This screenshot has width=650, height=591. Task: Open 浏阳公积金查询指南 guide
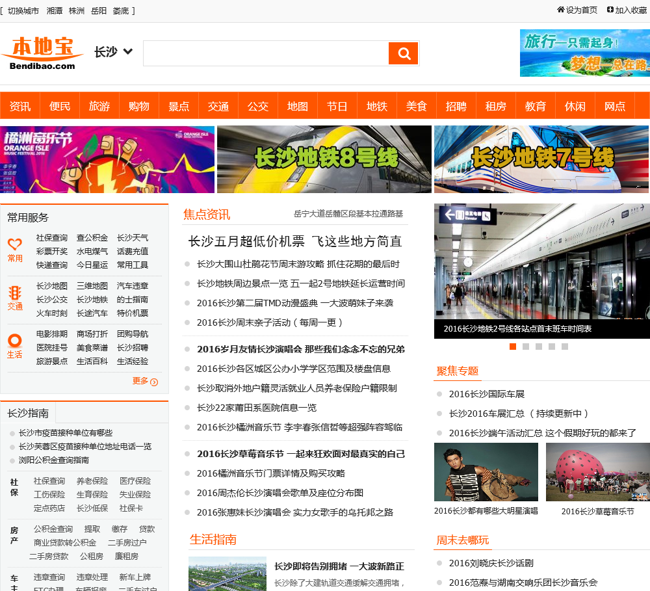pyautogui.click(x=53, y=460)
